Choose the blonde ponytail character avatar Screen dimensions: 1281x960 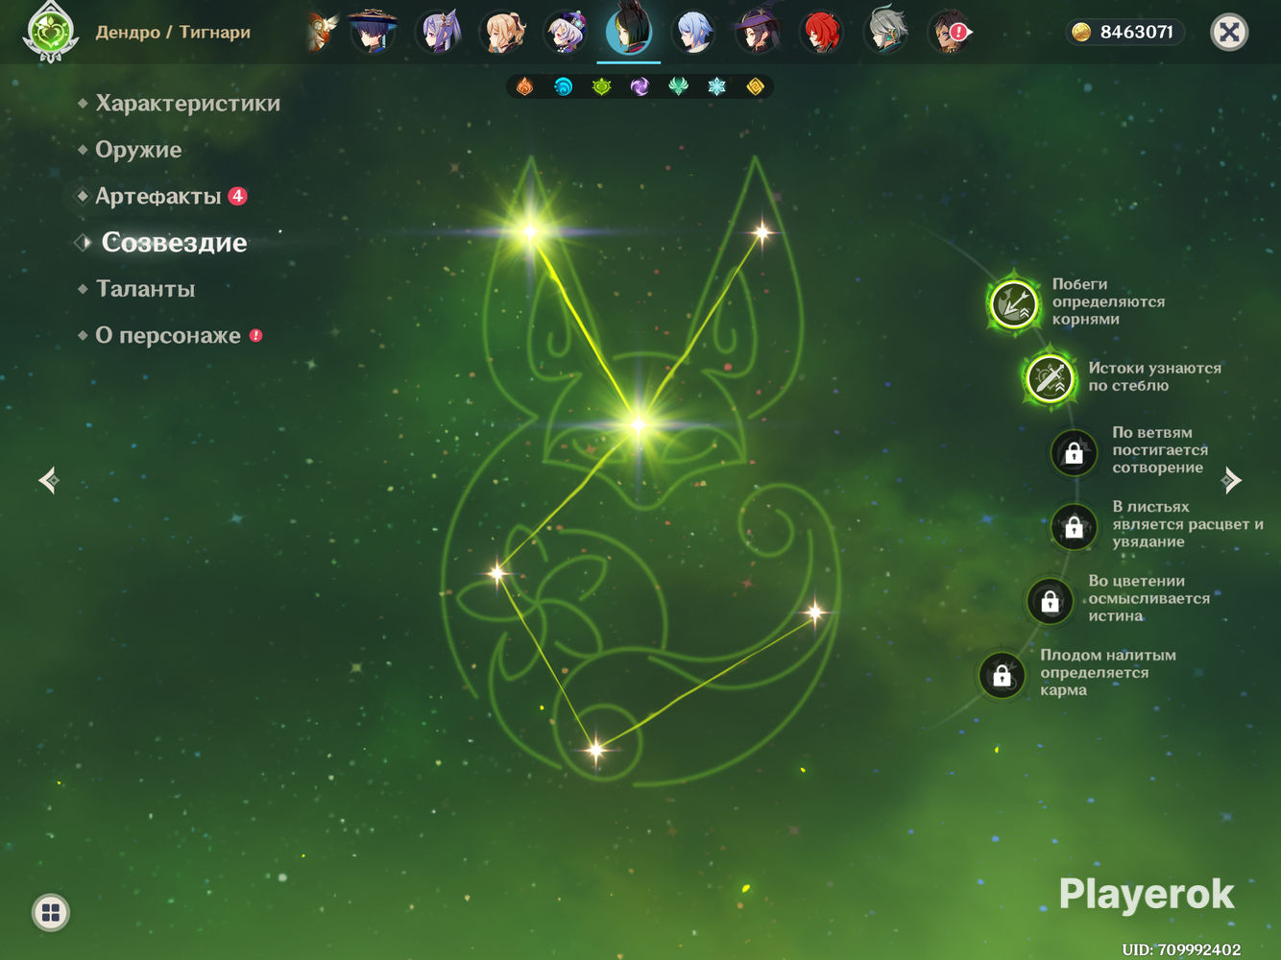pos(503,32)
